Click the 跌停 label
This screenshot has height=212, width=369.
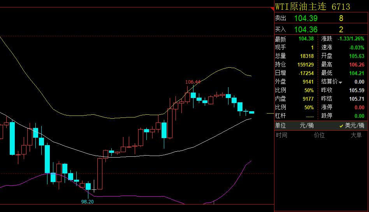327,116
